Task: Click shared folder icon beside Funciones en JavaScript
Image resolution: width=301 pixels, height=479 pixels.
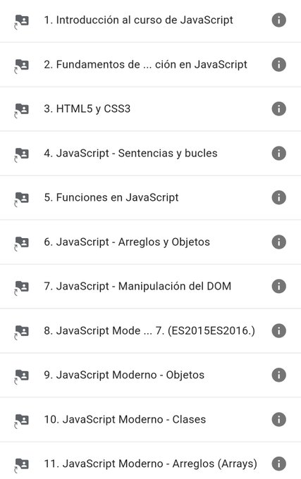Action: pos(22,198)
